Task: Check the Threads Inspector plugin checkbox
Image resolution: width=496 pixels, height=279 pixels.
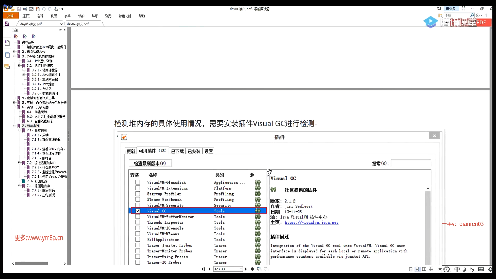Action: (138, 222)
